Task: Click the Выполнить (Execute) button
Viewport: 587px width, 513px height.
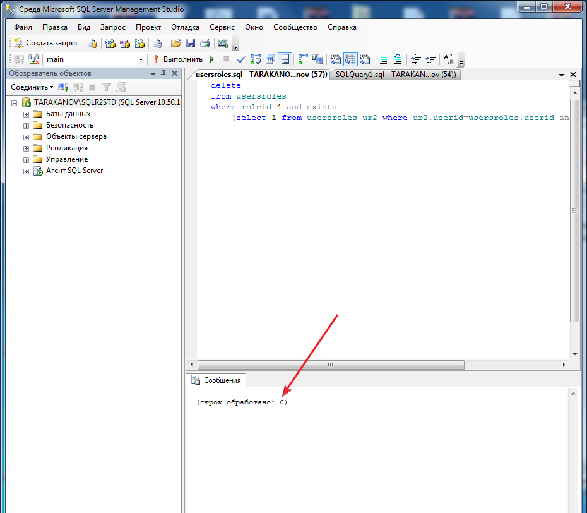Action: [x=178, y=59]
